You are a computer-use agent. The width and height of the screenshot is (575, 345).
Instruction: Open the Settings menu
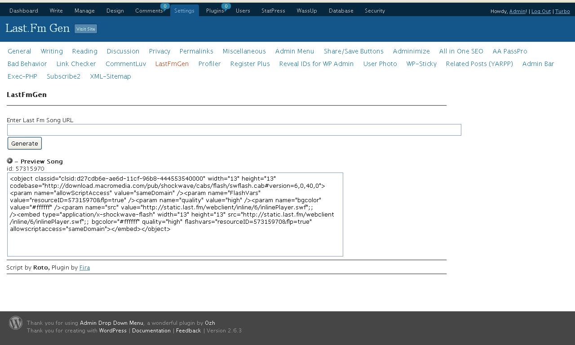tap(184, 11)
